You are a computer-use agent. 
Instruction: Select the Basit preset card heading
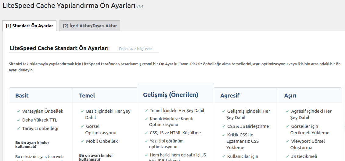click(x=22, y=95)
